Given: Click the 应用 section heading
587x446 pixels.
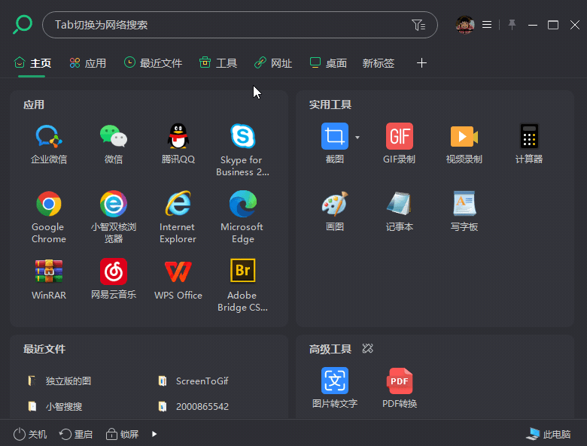Looking at the screenshot, I should [34, 105].
